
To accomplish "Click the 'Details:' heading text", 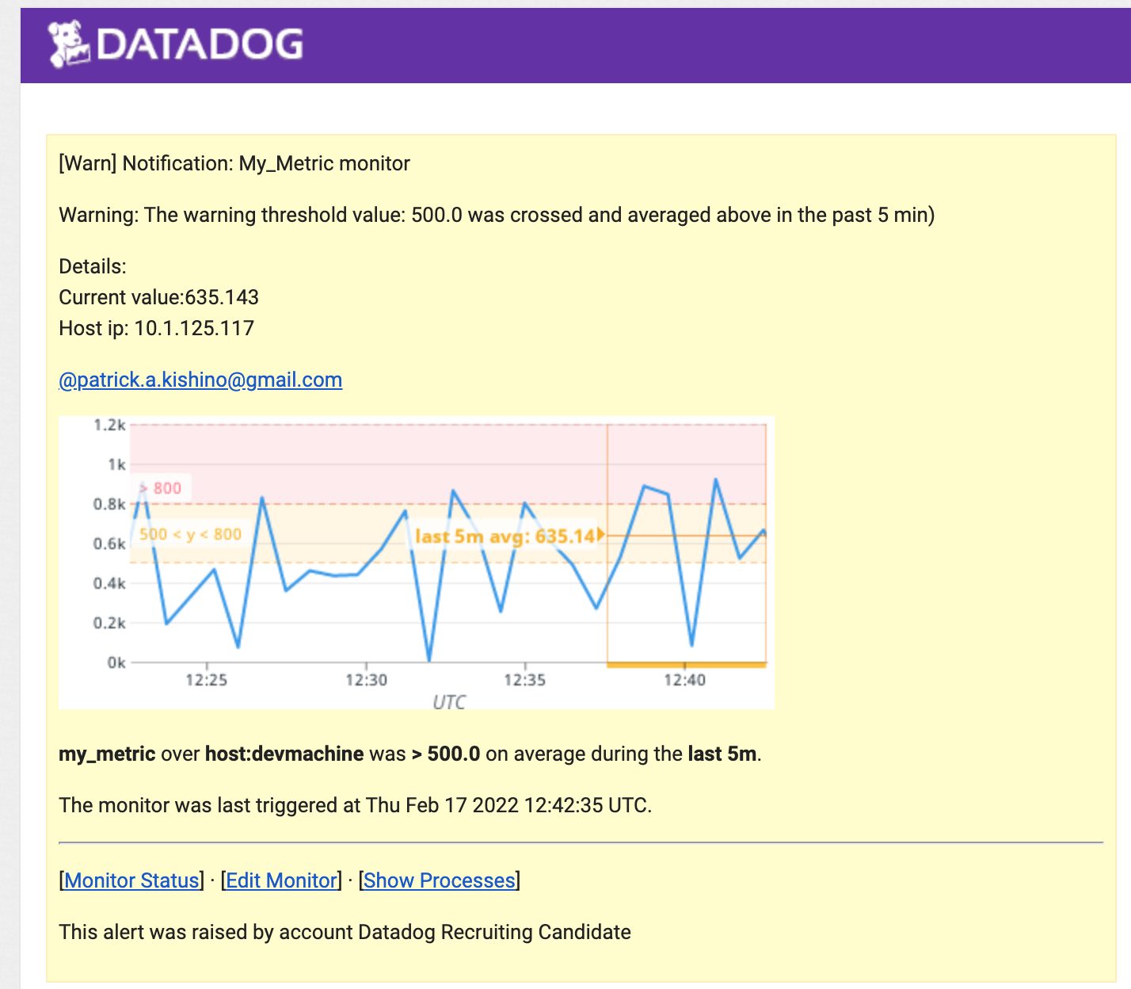I will pos(93,266).
